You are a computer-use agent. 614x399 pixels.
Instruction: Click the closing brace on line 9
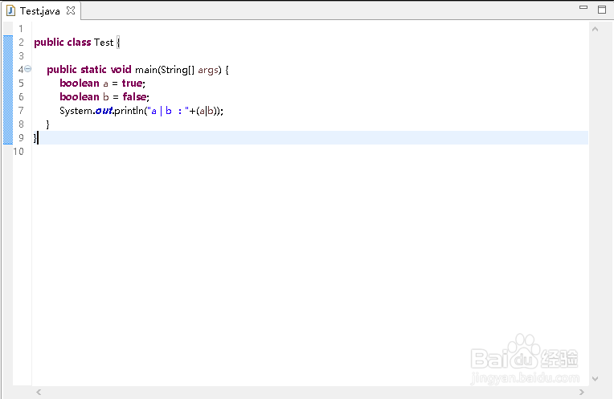[35, 138]
